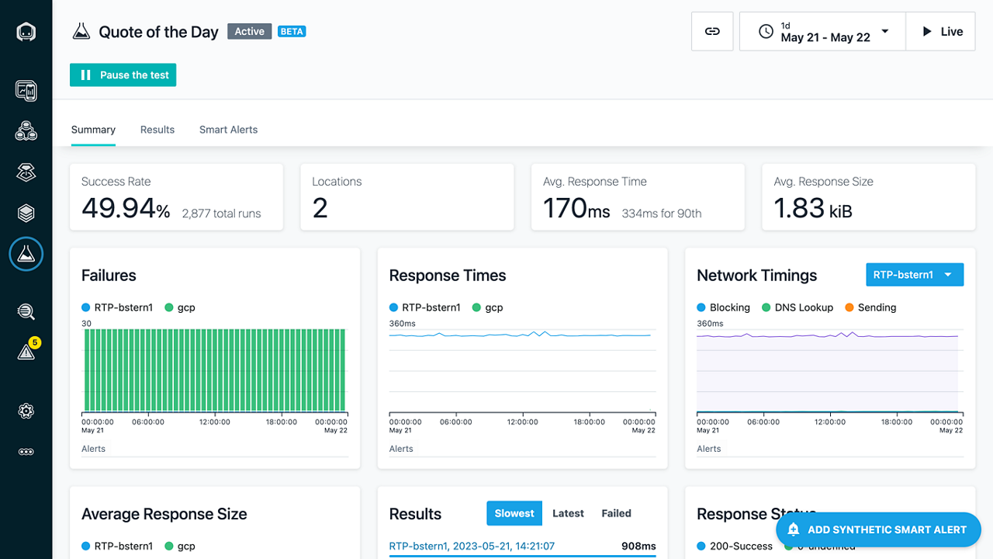
Task: Open the alerts warning triangle icon
Action: tap(26, 352)
